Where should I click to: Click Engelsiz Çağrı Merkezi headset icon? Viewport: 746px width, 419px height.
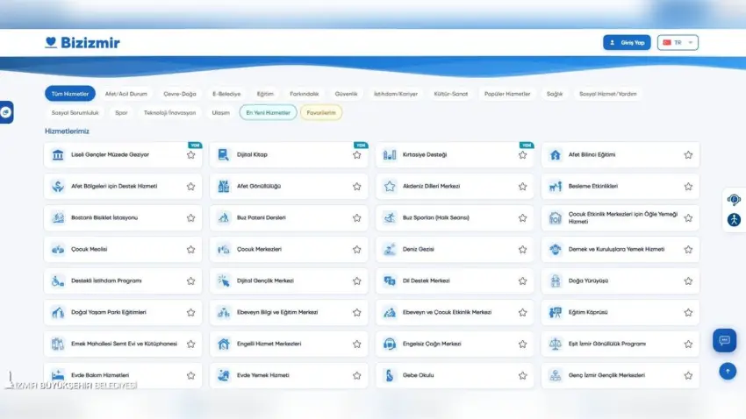(389, 344)
